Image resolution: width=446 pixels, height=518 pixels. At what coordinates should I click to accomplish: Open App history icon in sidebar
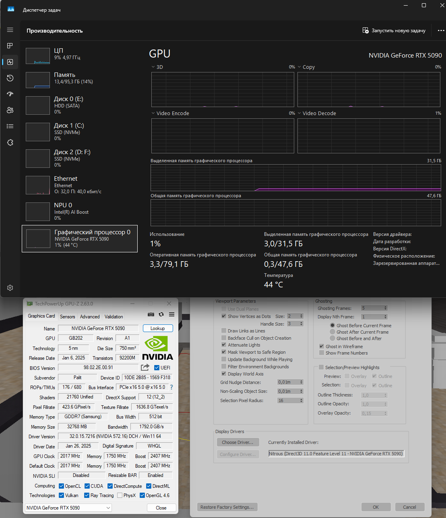[x=10, y=78]
